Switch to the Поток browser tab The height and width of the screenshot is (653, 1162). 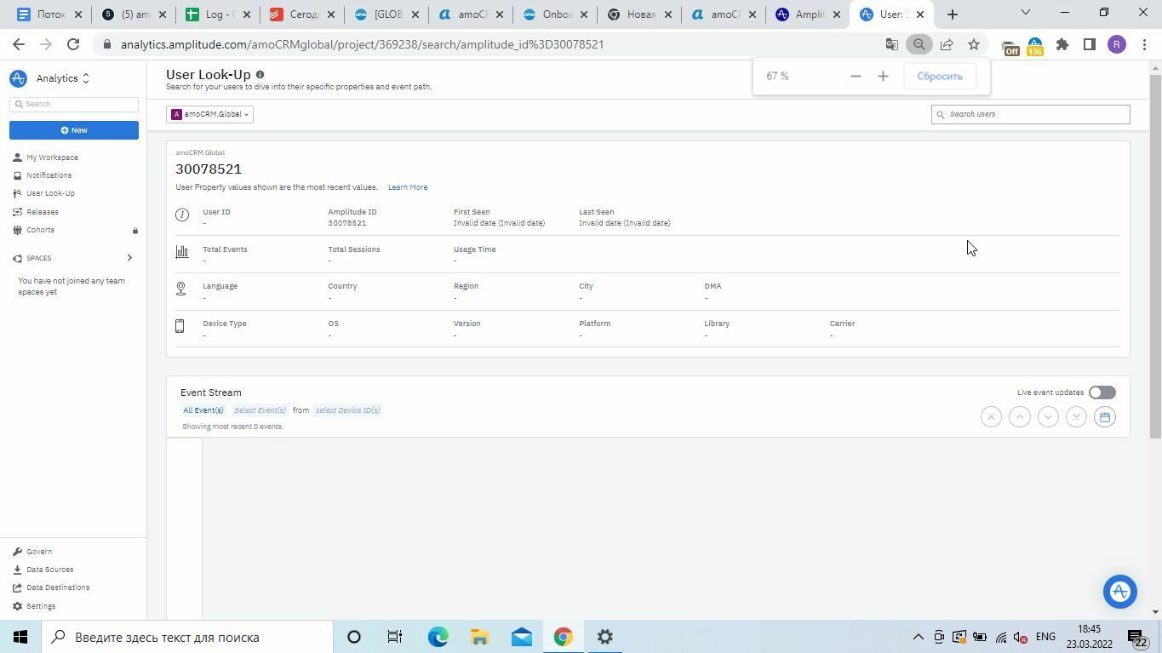point(49,14)
